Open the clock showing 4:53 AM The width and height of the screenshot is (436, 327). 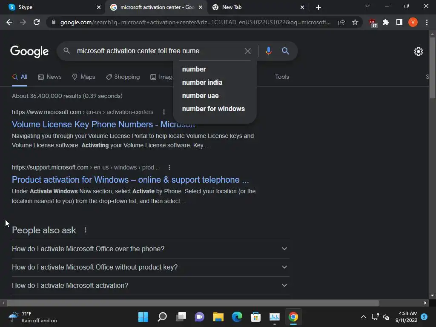406,317
